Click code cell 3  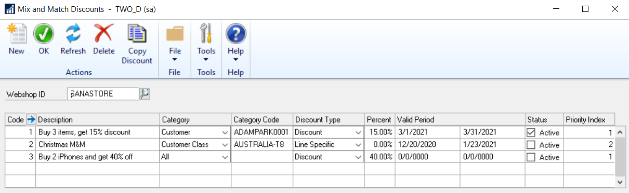[20, 157]
